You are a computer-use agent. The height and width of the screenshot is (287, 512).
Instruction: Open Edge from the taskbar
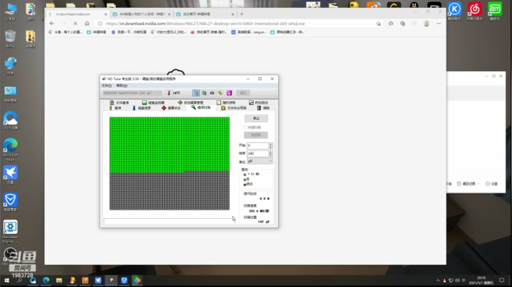pyautogui.click(x=46, y=280)
